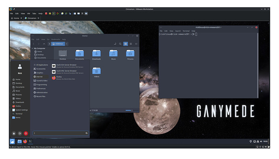The image size is (279, 159).
Task: Open VMware's Tabs menu
Action: (x=34, y=13)
